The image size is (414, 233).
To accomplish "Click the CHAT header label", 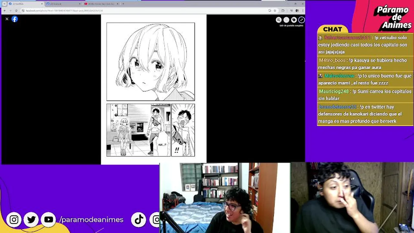I will coord(332,29).
